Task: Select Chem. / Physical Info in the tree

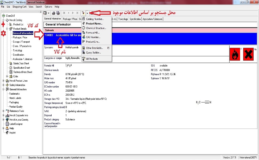Action: 22,46
